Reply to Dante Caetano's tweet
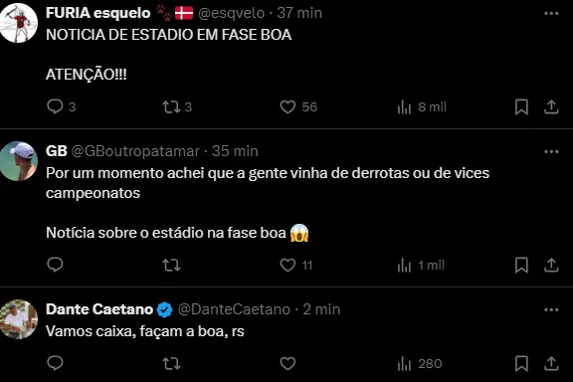Screen dimensions: 573x382 (55, 363)
